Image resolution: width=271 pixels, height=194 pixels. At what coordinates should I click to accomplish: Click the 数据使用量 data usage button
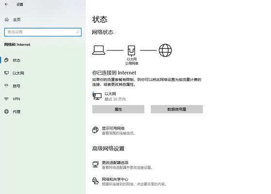[x=177, y=109]
